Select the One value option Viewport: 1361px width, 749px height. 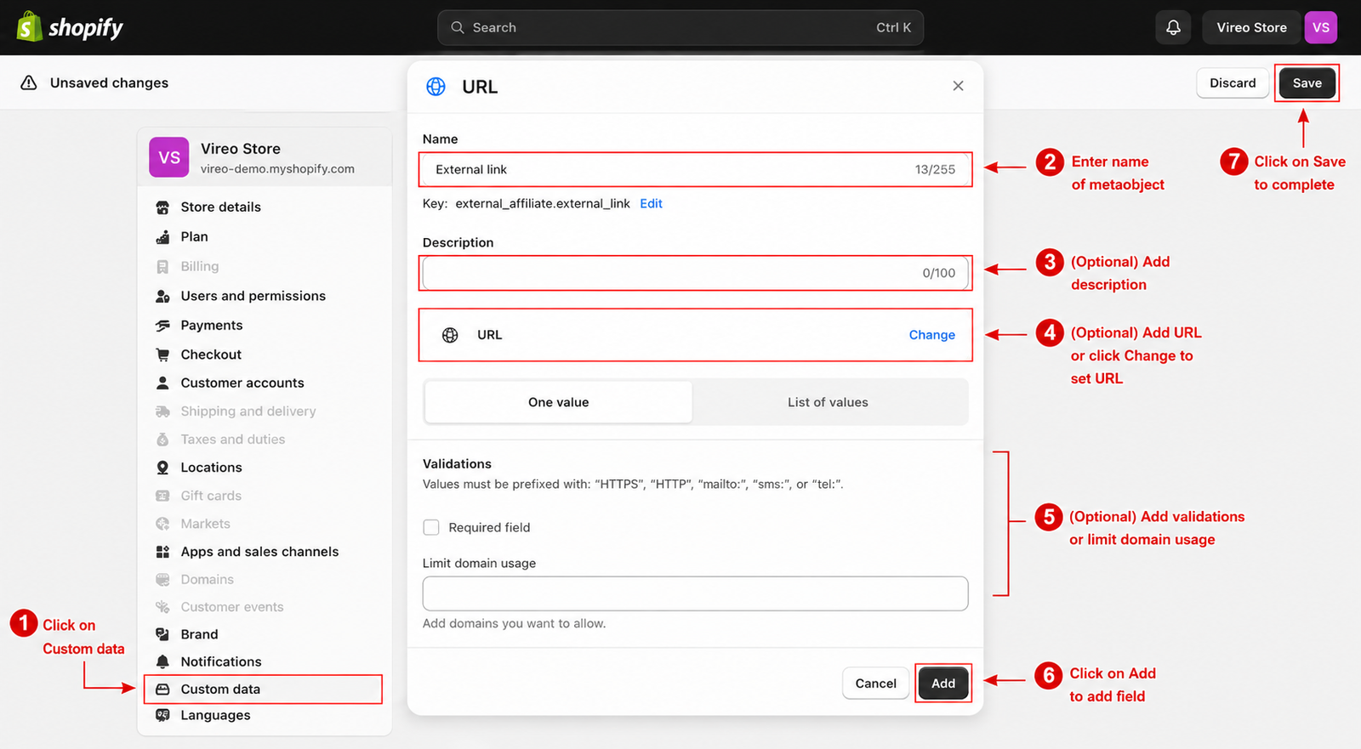558,402
